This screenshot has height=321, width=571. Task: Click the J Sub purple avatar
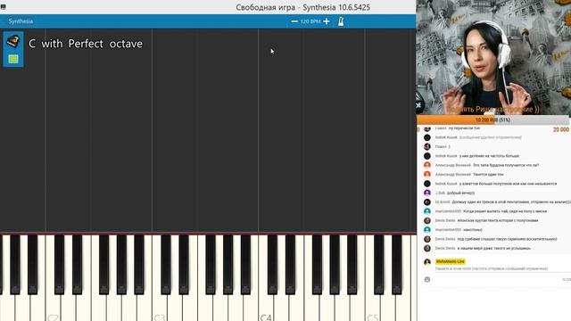(427, 193)
